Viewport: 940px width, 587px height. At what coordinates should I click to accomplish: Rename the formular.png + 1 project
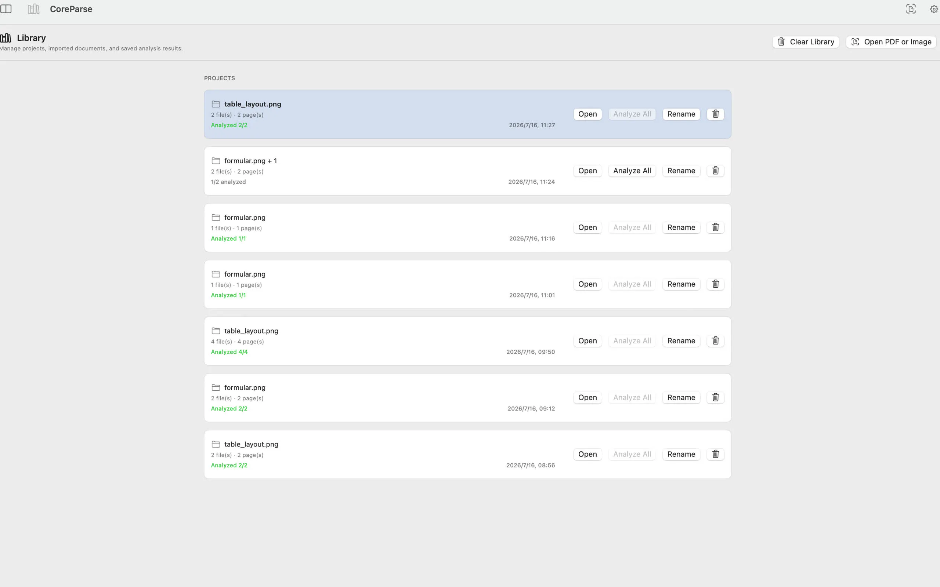coord(681,171)
